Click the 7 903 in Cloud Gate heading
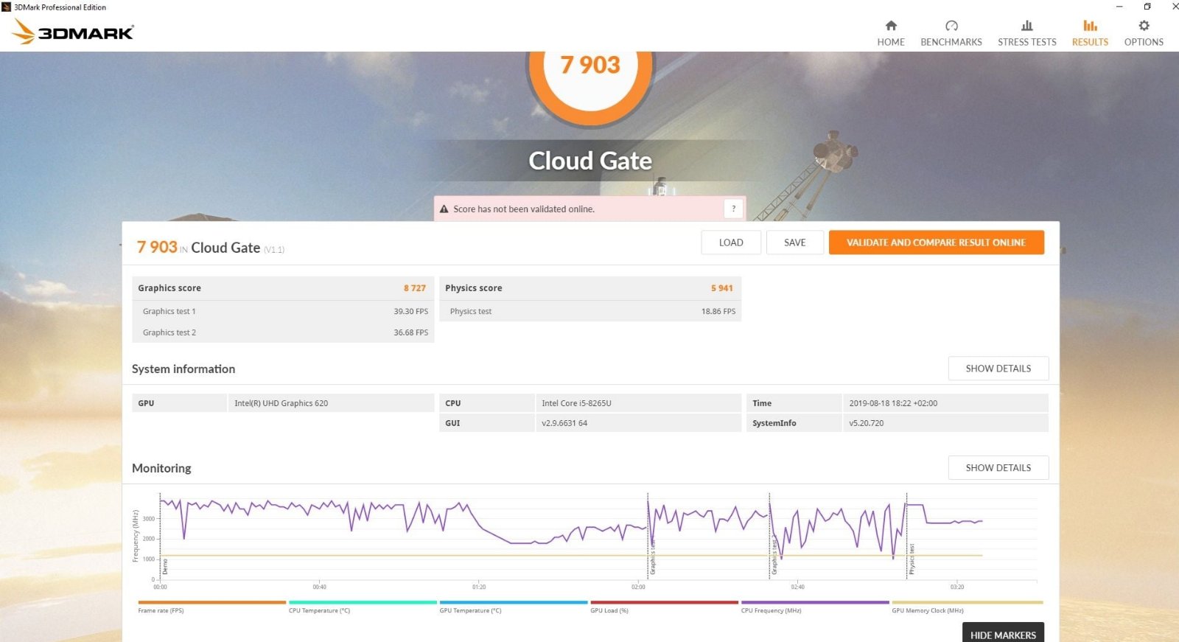This screenshot has width=1179, height=642. pos(210,248)
